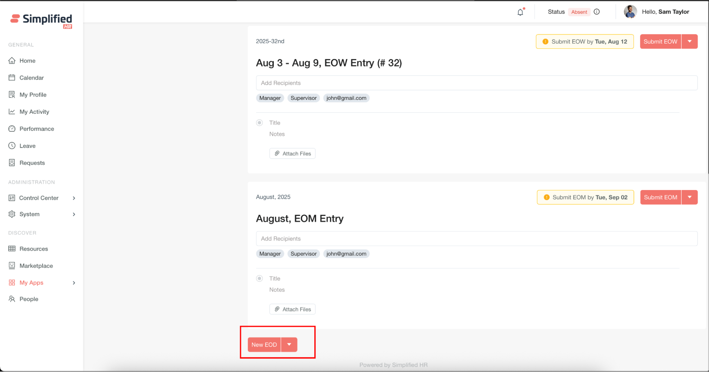Image resolution: width=709 pixels, height=372 pixels.
Task: Click the My Activity chart icon
Action: [x=12, y=112]
